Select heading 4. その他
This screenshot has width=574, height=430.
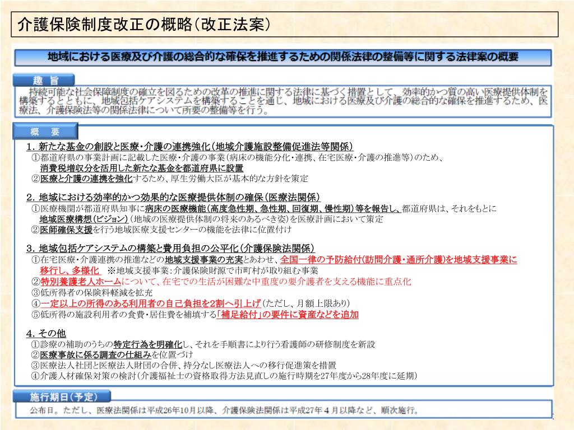coord(46,333)
